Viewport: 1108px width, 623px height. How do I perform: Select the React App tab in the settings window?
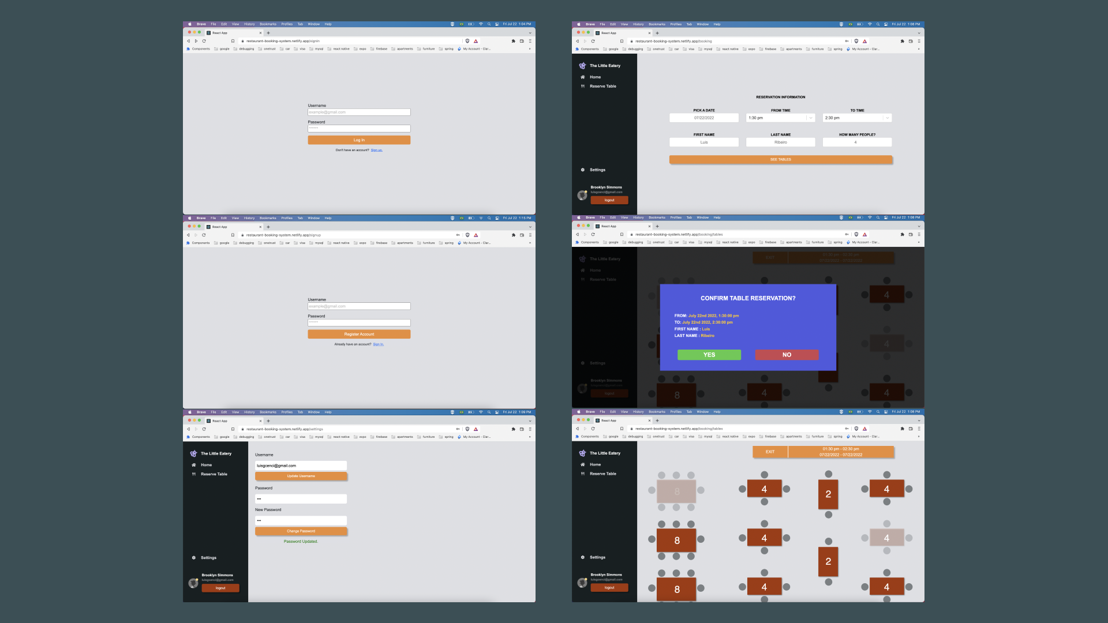[x=234, y=421]
